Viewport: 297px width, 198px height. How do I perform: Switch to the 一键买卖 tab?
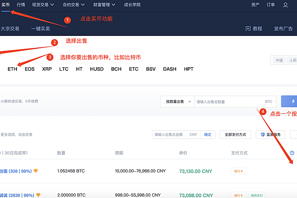(x=40, y=28)
